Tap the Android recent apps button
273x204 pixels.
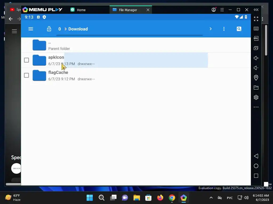coord(256,176)
